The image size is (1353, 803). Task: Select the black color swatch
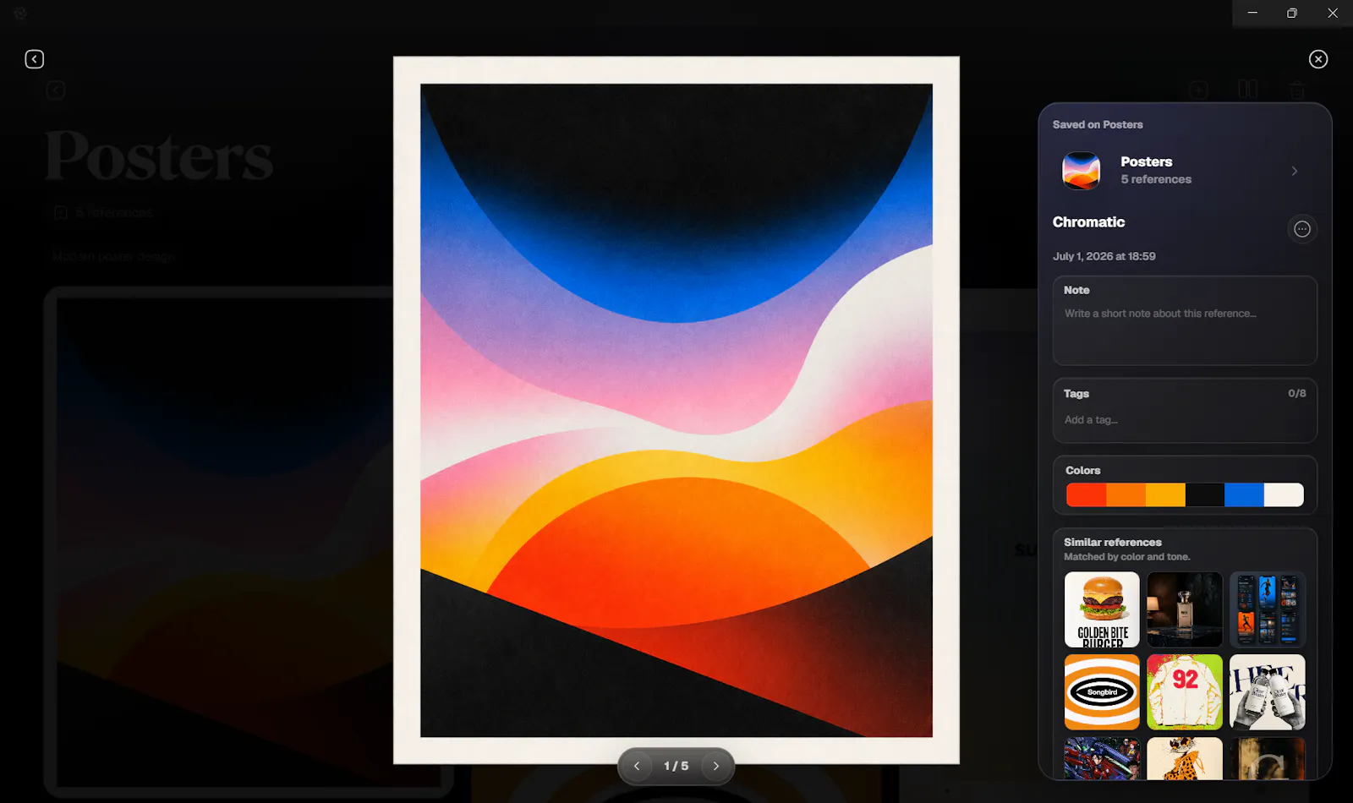[x=1205, y=494]
